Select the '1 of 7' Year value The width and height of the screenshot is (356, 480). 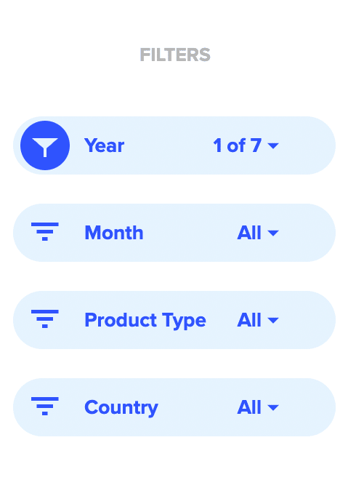238,145
